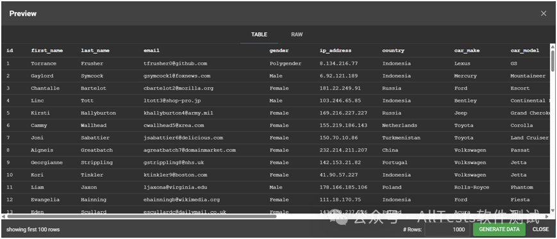The image size is (557, 239).
Task: Click the Jaxon last name cell
Action: pos(89,188)
